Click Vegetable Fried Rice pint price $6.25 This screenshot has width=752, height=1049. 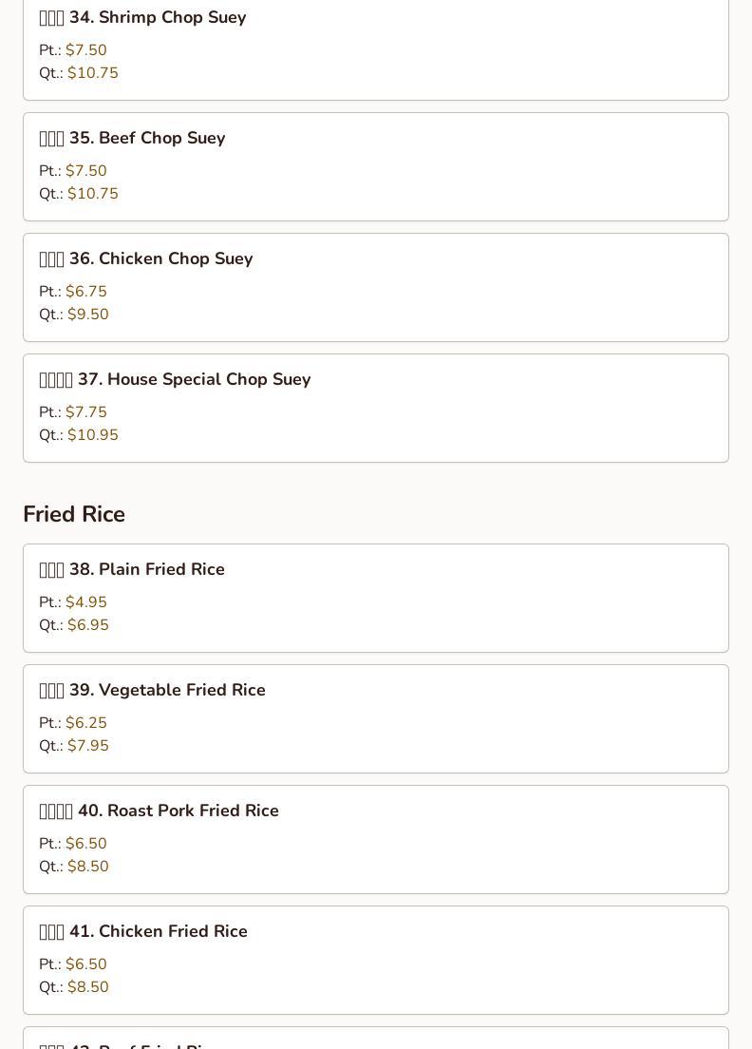pos(85,723)
